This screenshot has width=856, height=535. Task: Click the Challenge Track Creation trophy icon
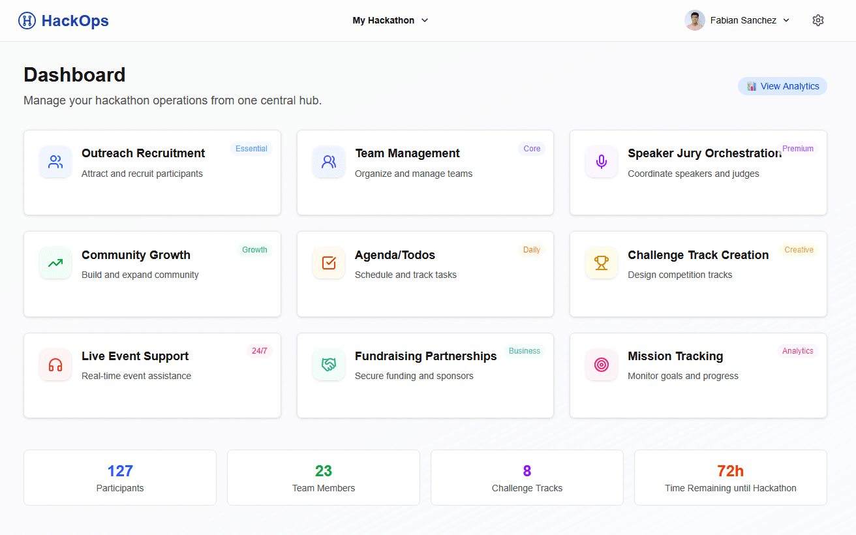(601, 263)
